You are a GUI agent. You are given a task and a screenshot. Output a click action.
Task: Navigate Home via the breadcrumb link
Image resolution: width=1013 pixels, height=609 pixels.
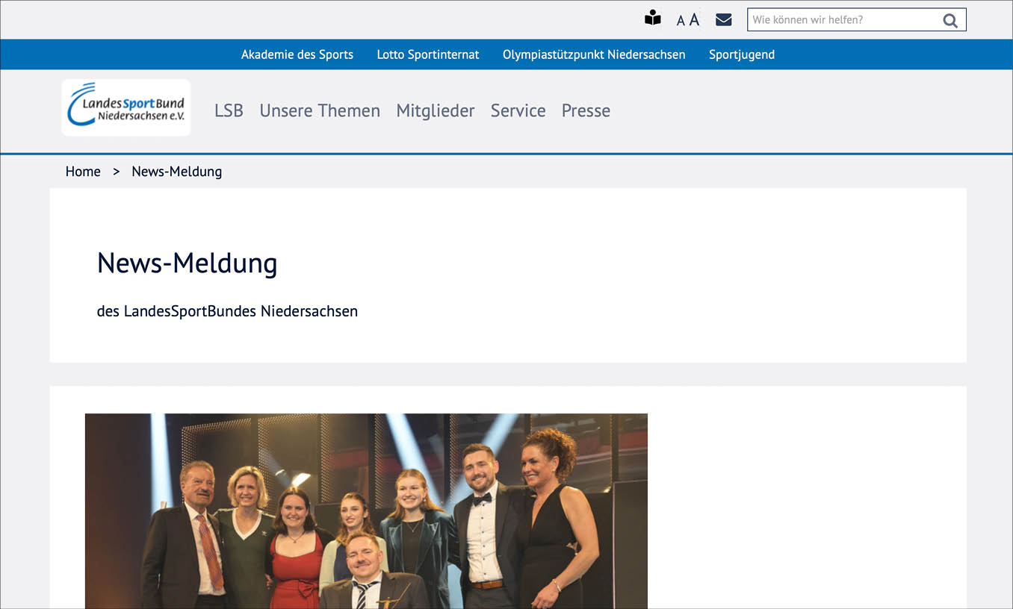(x=82, y=171)
